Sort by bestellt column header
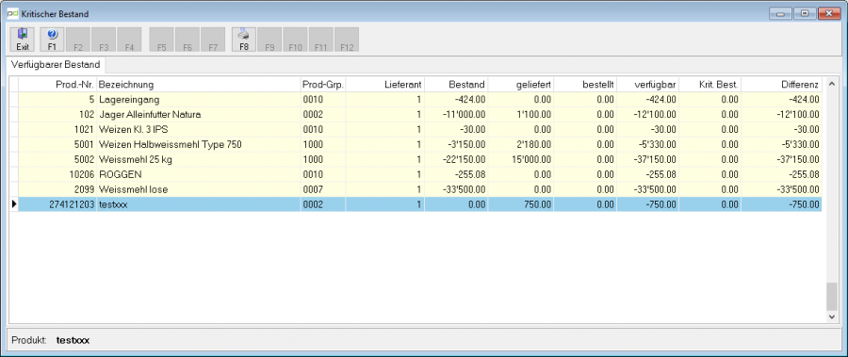Screen dimensions: 848x357 pos(585,85)
